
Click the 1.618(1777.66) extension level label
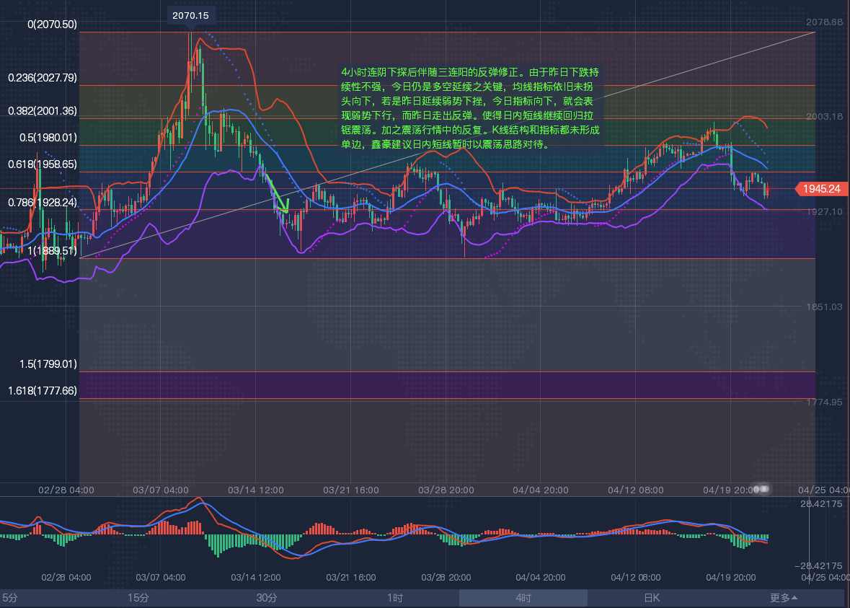coord(42,391)
